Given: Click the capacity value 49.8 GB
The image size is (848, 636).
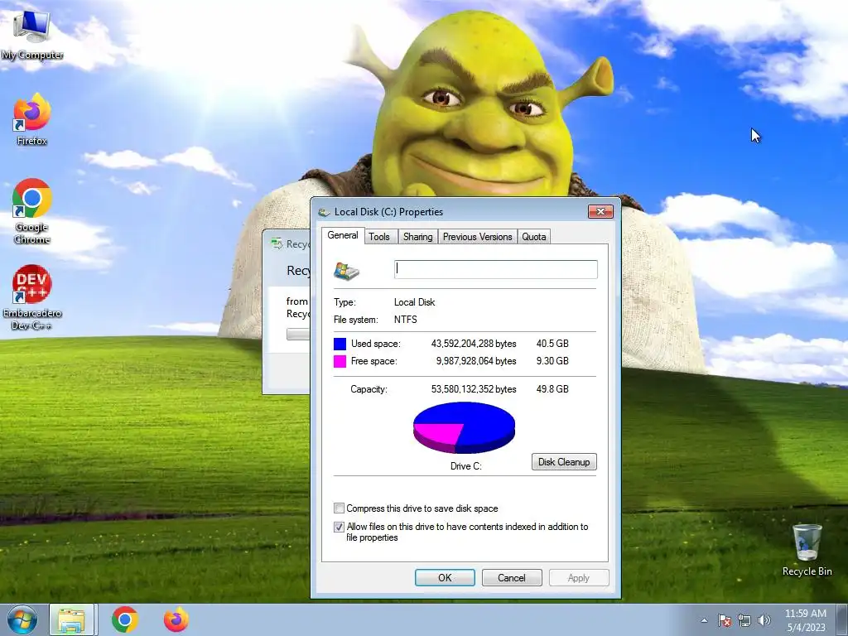Looking at the screenshot, I should tap(552, 389).
